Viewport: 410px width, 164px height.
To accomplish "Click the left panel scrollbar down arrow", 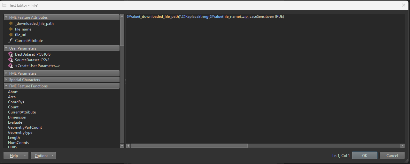I will coord(122,146).
